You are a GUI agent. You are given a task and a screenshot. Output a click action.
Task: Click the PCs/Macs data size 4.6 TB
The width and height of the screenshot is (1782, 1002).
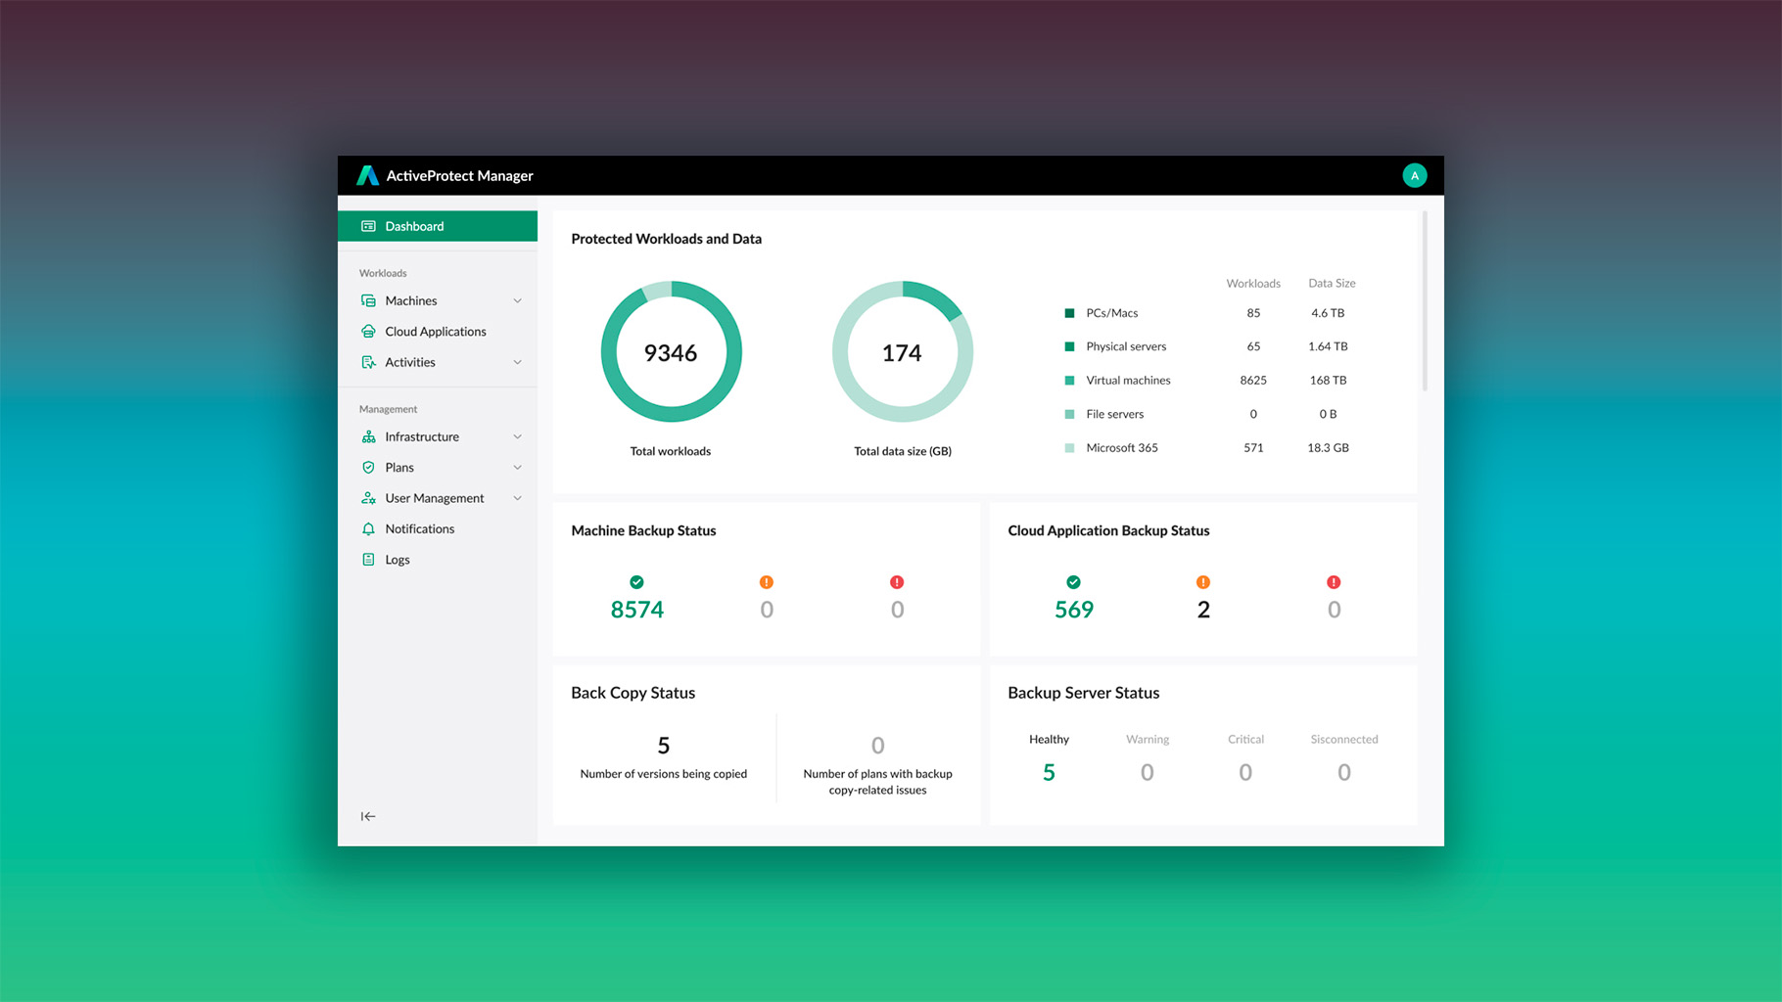coord(1328,313)
